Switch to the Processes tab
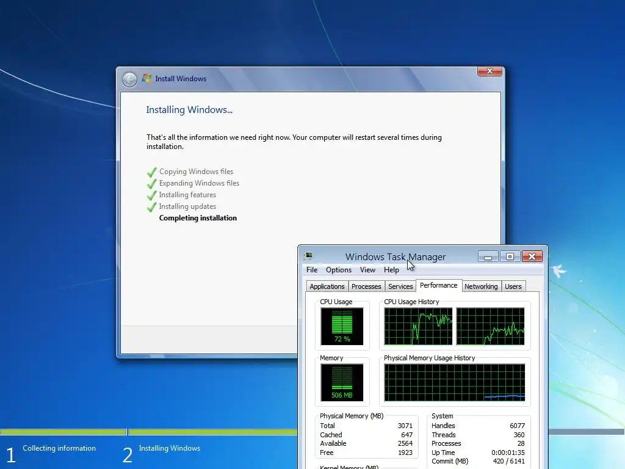 click(x=366, y=286)
